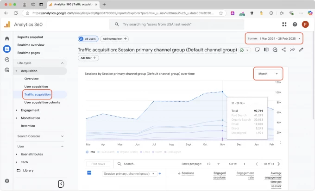Share this report icon
The width and height of the screenshot is (315, 191).
tap(283, 49)
